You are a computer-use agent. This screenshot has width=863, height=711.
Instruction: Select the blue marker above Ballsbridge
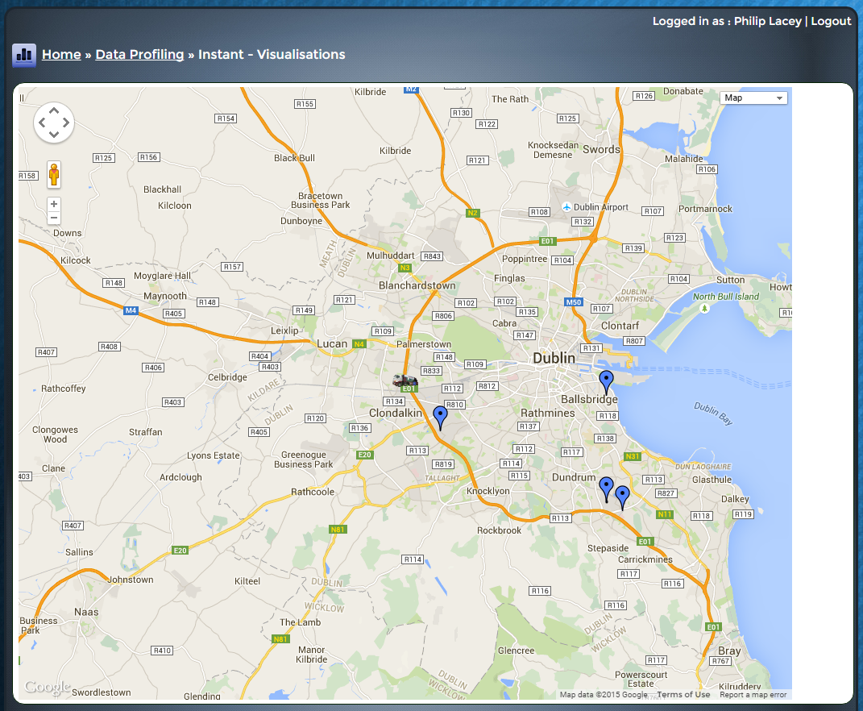[607, 382]
